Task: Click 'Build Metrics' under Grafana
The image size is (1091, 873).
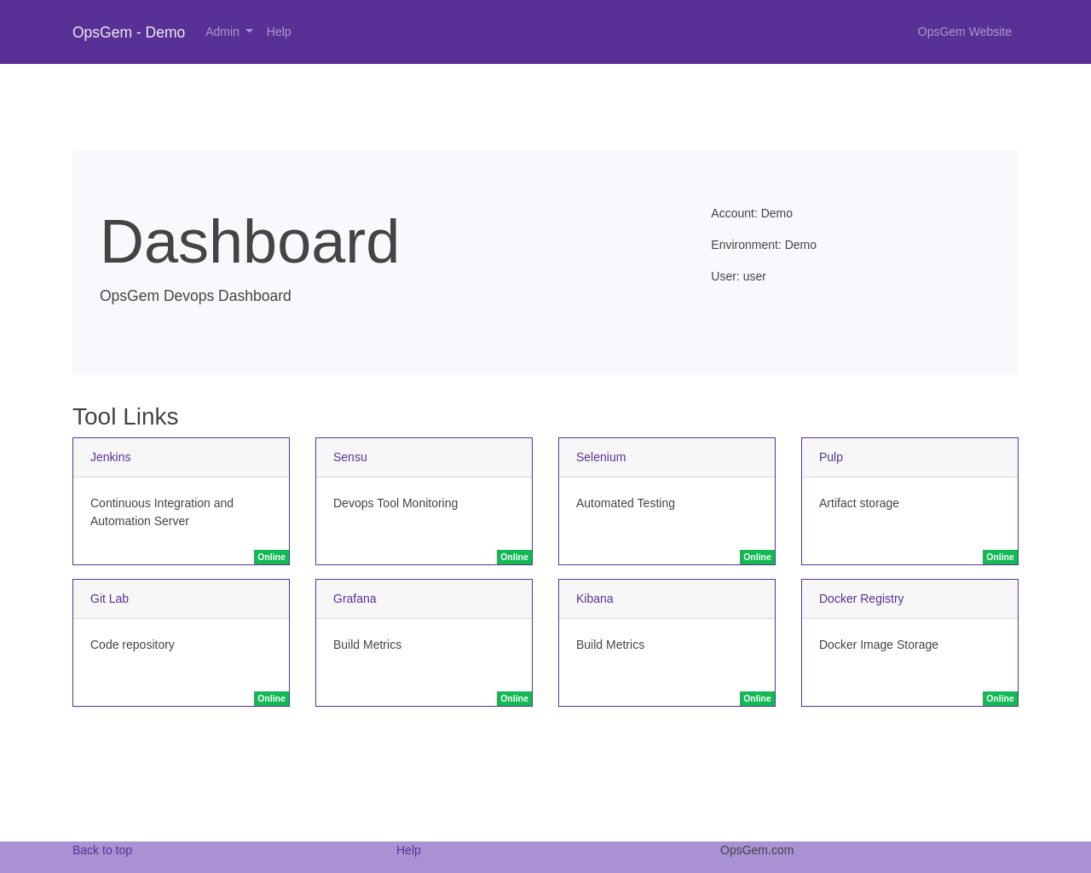Action: pyautogui.click(x=367, y=645)
